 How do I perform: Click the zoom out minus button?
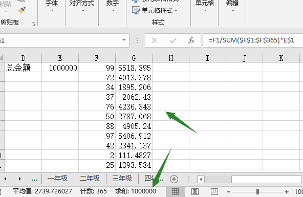point(228,192)
